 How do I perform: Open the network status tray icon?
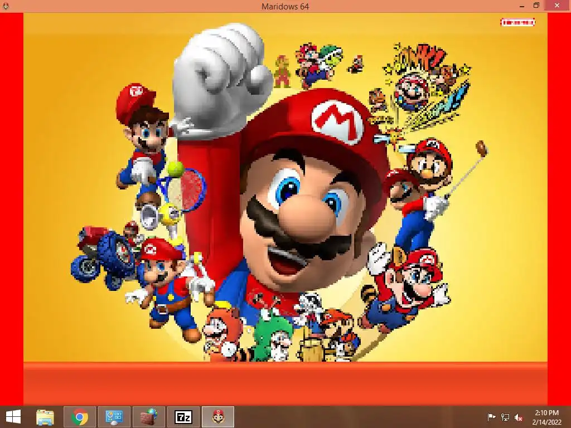(x=505, y=417)
